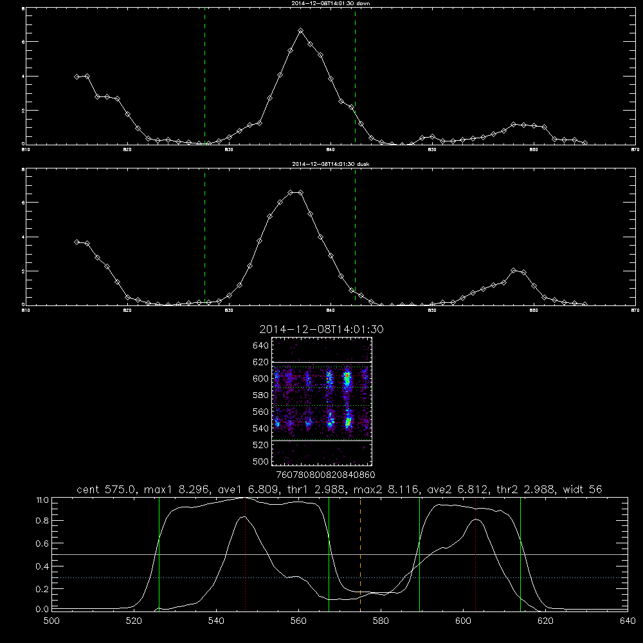Click the spectrogram title '2014-12-08T14:01:30'
Screen dimensions: 643x643
(x=321, y=329)
